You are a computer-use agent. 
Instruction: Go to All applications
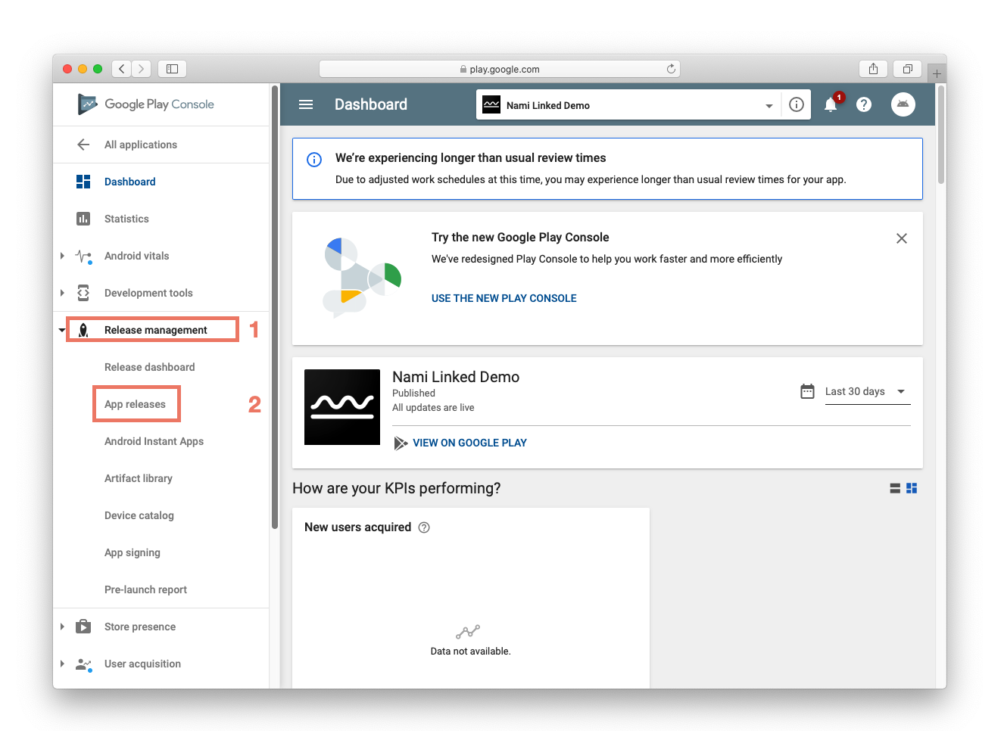141,145
